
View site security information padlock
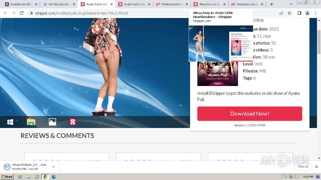coord(32,13)
